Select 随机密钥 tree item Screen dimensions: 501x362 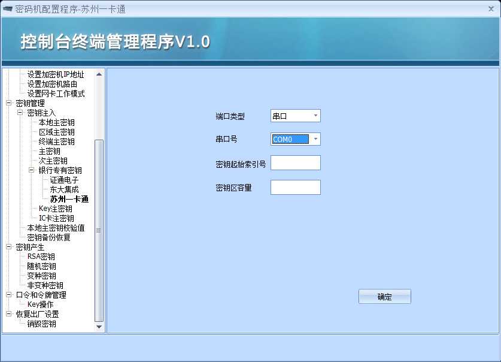point(41,266)
